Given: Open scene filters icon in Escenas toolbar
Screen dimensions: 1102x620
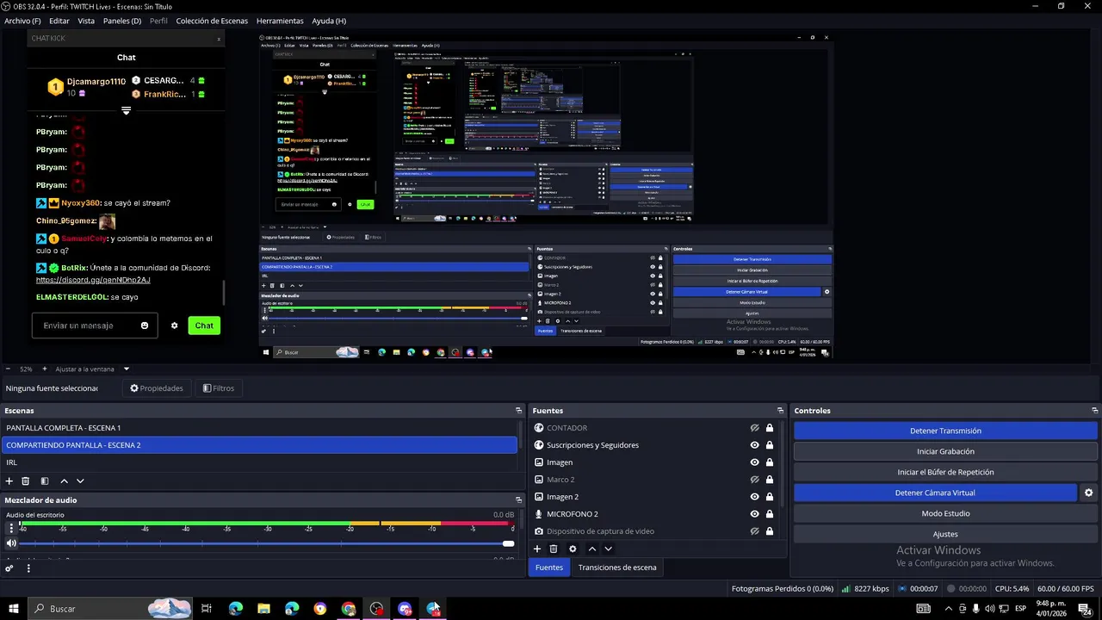Looking at the screenshot, I should [x=45, y=481].
